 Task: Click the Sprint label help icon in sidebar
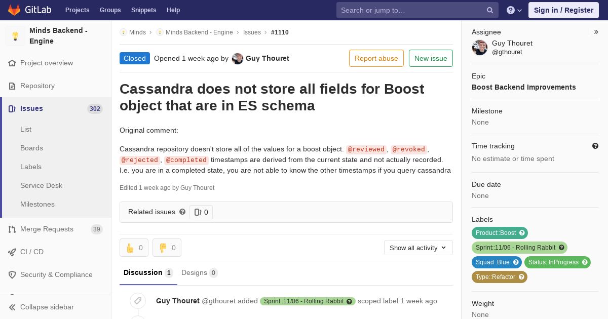tap(561, 248)
